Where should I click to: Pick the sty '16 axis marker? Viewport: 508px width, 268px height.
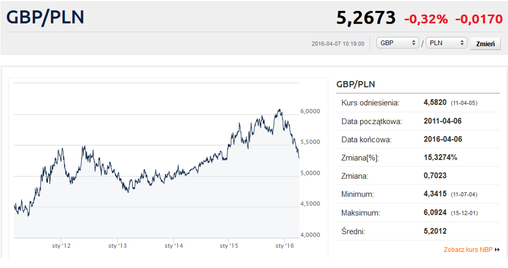pyautogui.click(x=284, y=246)
